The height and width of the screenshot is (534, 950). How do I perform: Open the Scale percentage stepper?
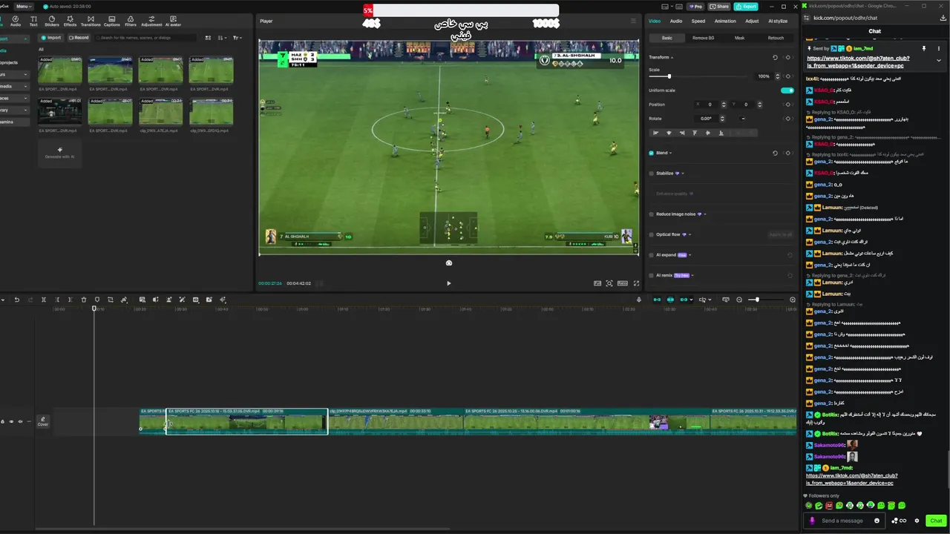[x=778, y=76]
